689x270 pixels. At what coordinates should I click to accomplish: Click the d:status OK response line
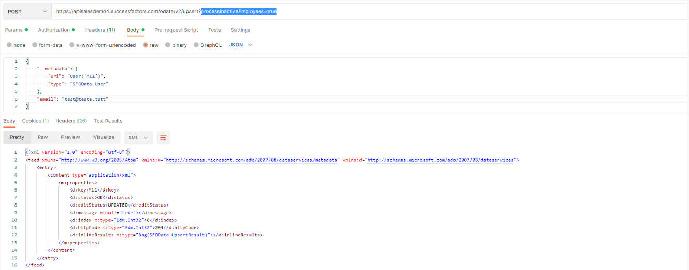click(x=102, y=198)
